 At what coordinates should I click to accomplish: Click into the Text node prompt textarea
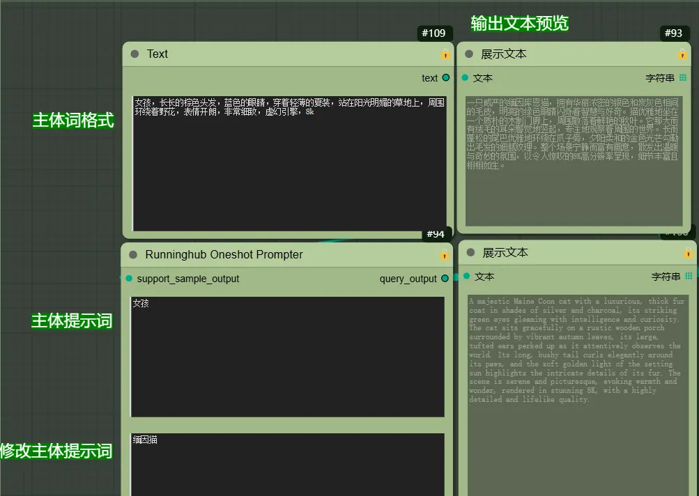click(x=289, y=164)
